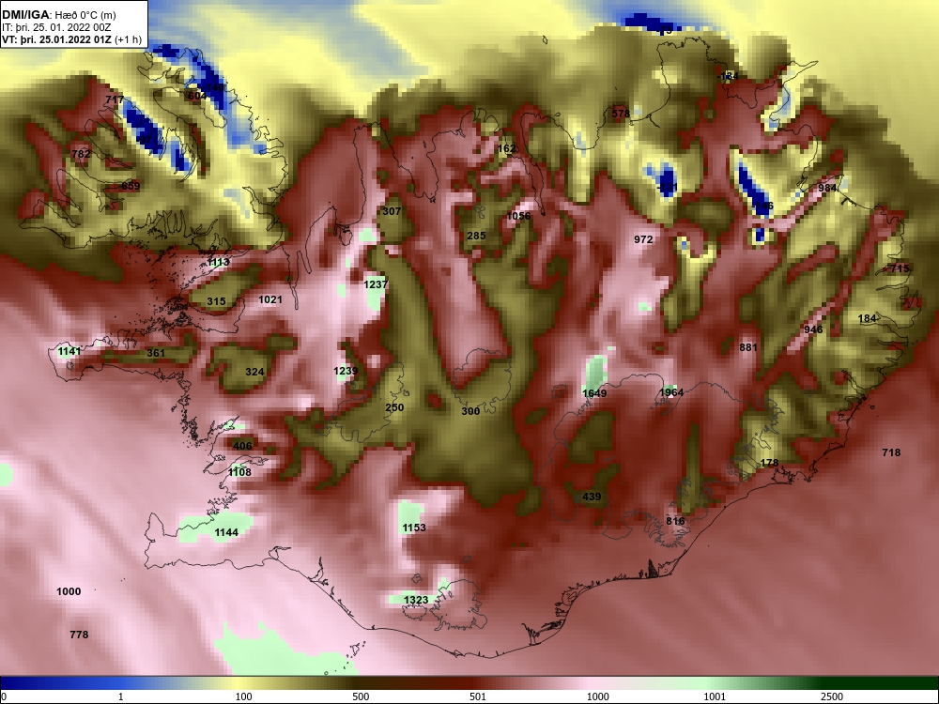The width and height of the screenshot is (939, 704).
Task: Select the 1153 map value
Action: click(x=414, y=527)
